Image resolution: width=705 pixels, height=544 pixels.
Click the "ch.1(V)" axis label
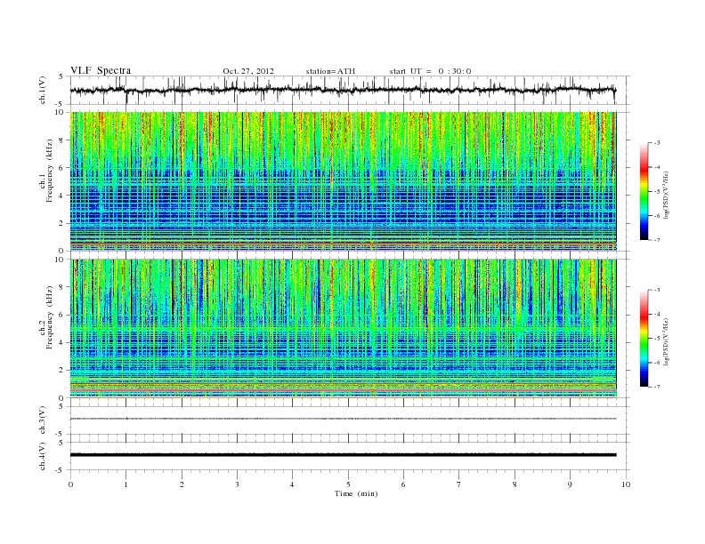pyautogui.click(x=43, y=90)
